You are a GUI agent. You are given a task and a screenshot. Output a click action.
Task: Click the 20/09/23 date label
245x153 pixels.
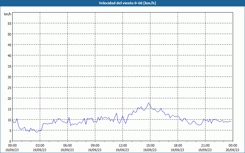232,150
